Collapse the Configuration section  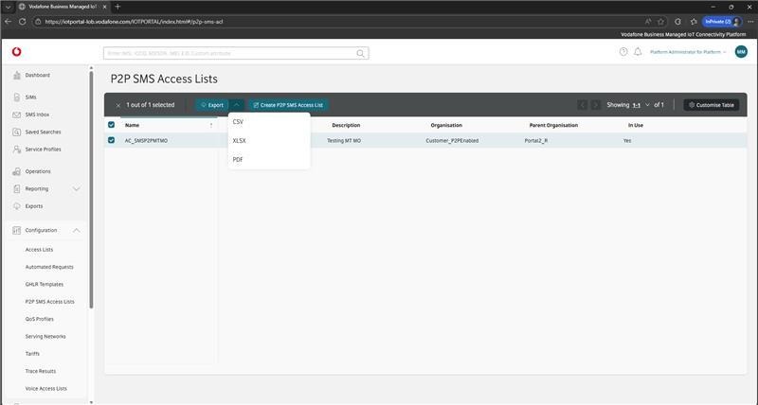(77, 230)
